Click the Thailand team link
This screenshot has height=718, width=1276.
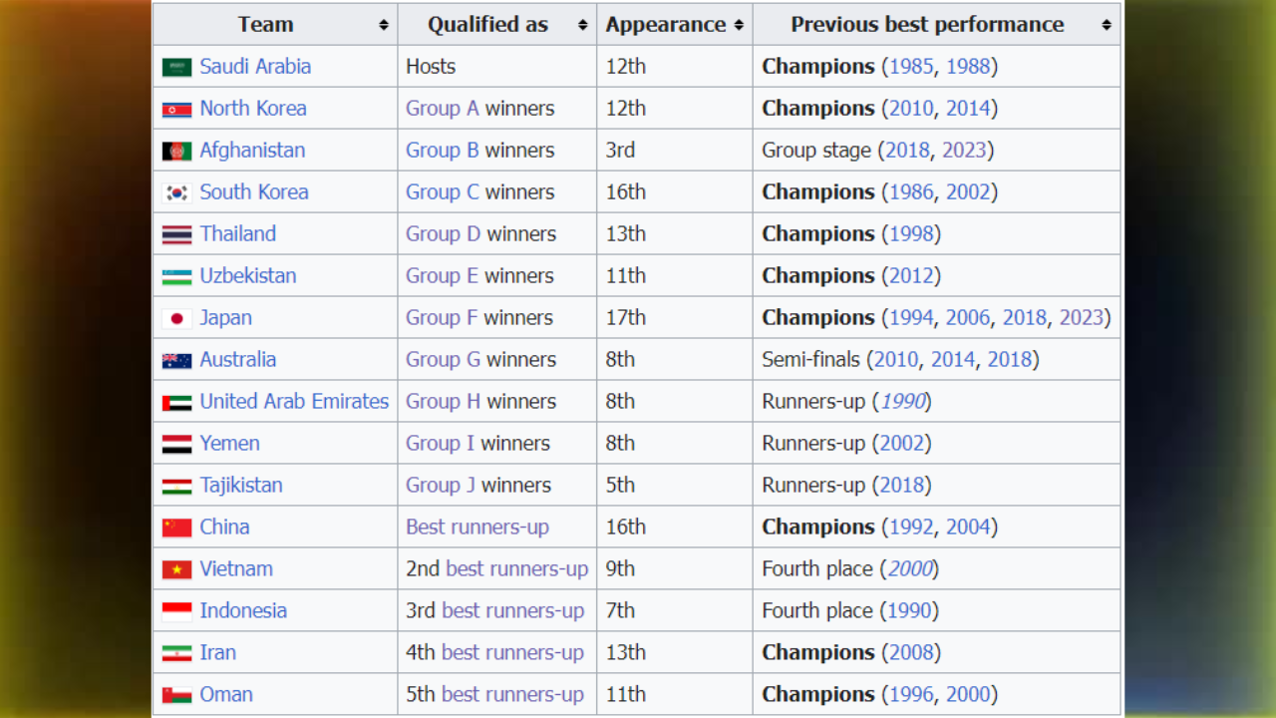(237, 233)
